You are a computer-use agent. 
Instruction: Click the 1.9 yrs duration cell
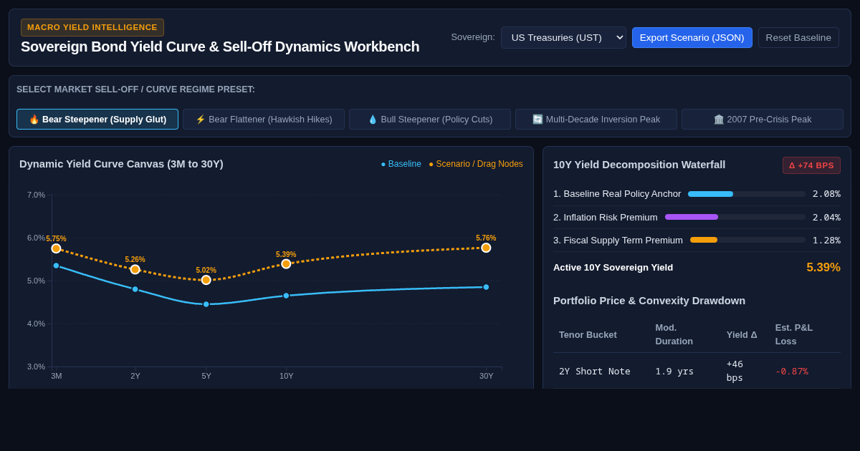674,371
